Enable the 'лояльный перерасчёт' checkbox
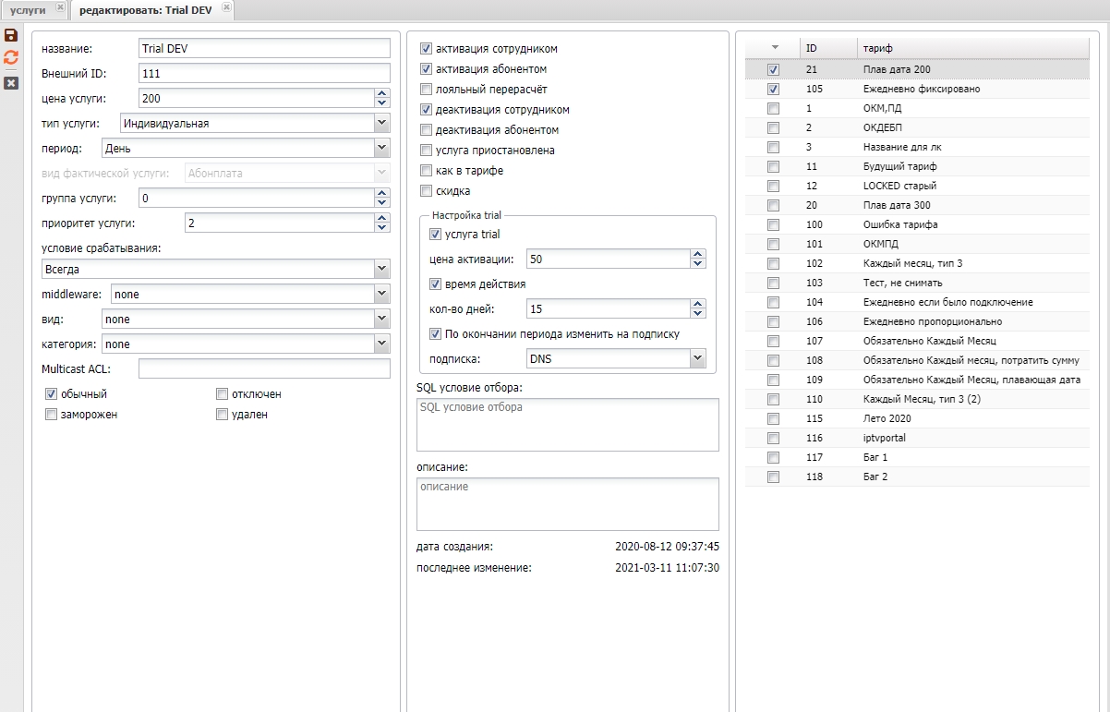 pyautogui.click(x=426, y=90)
